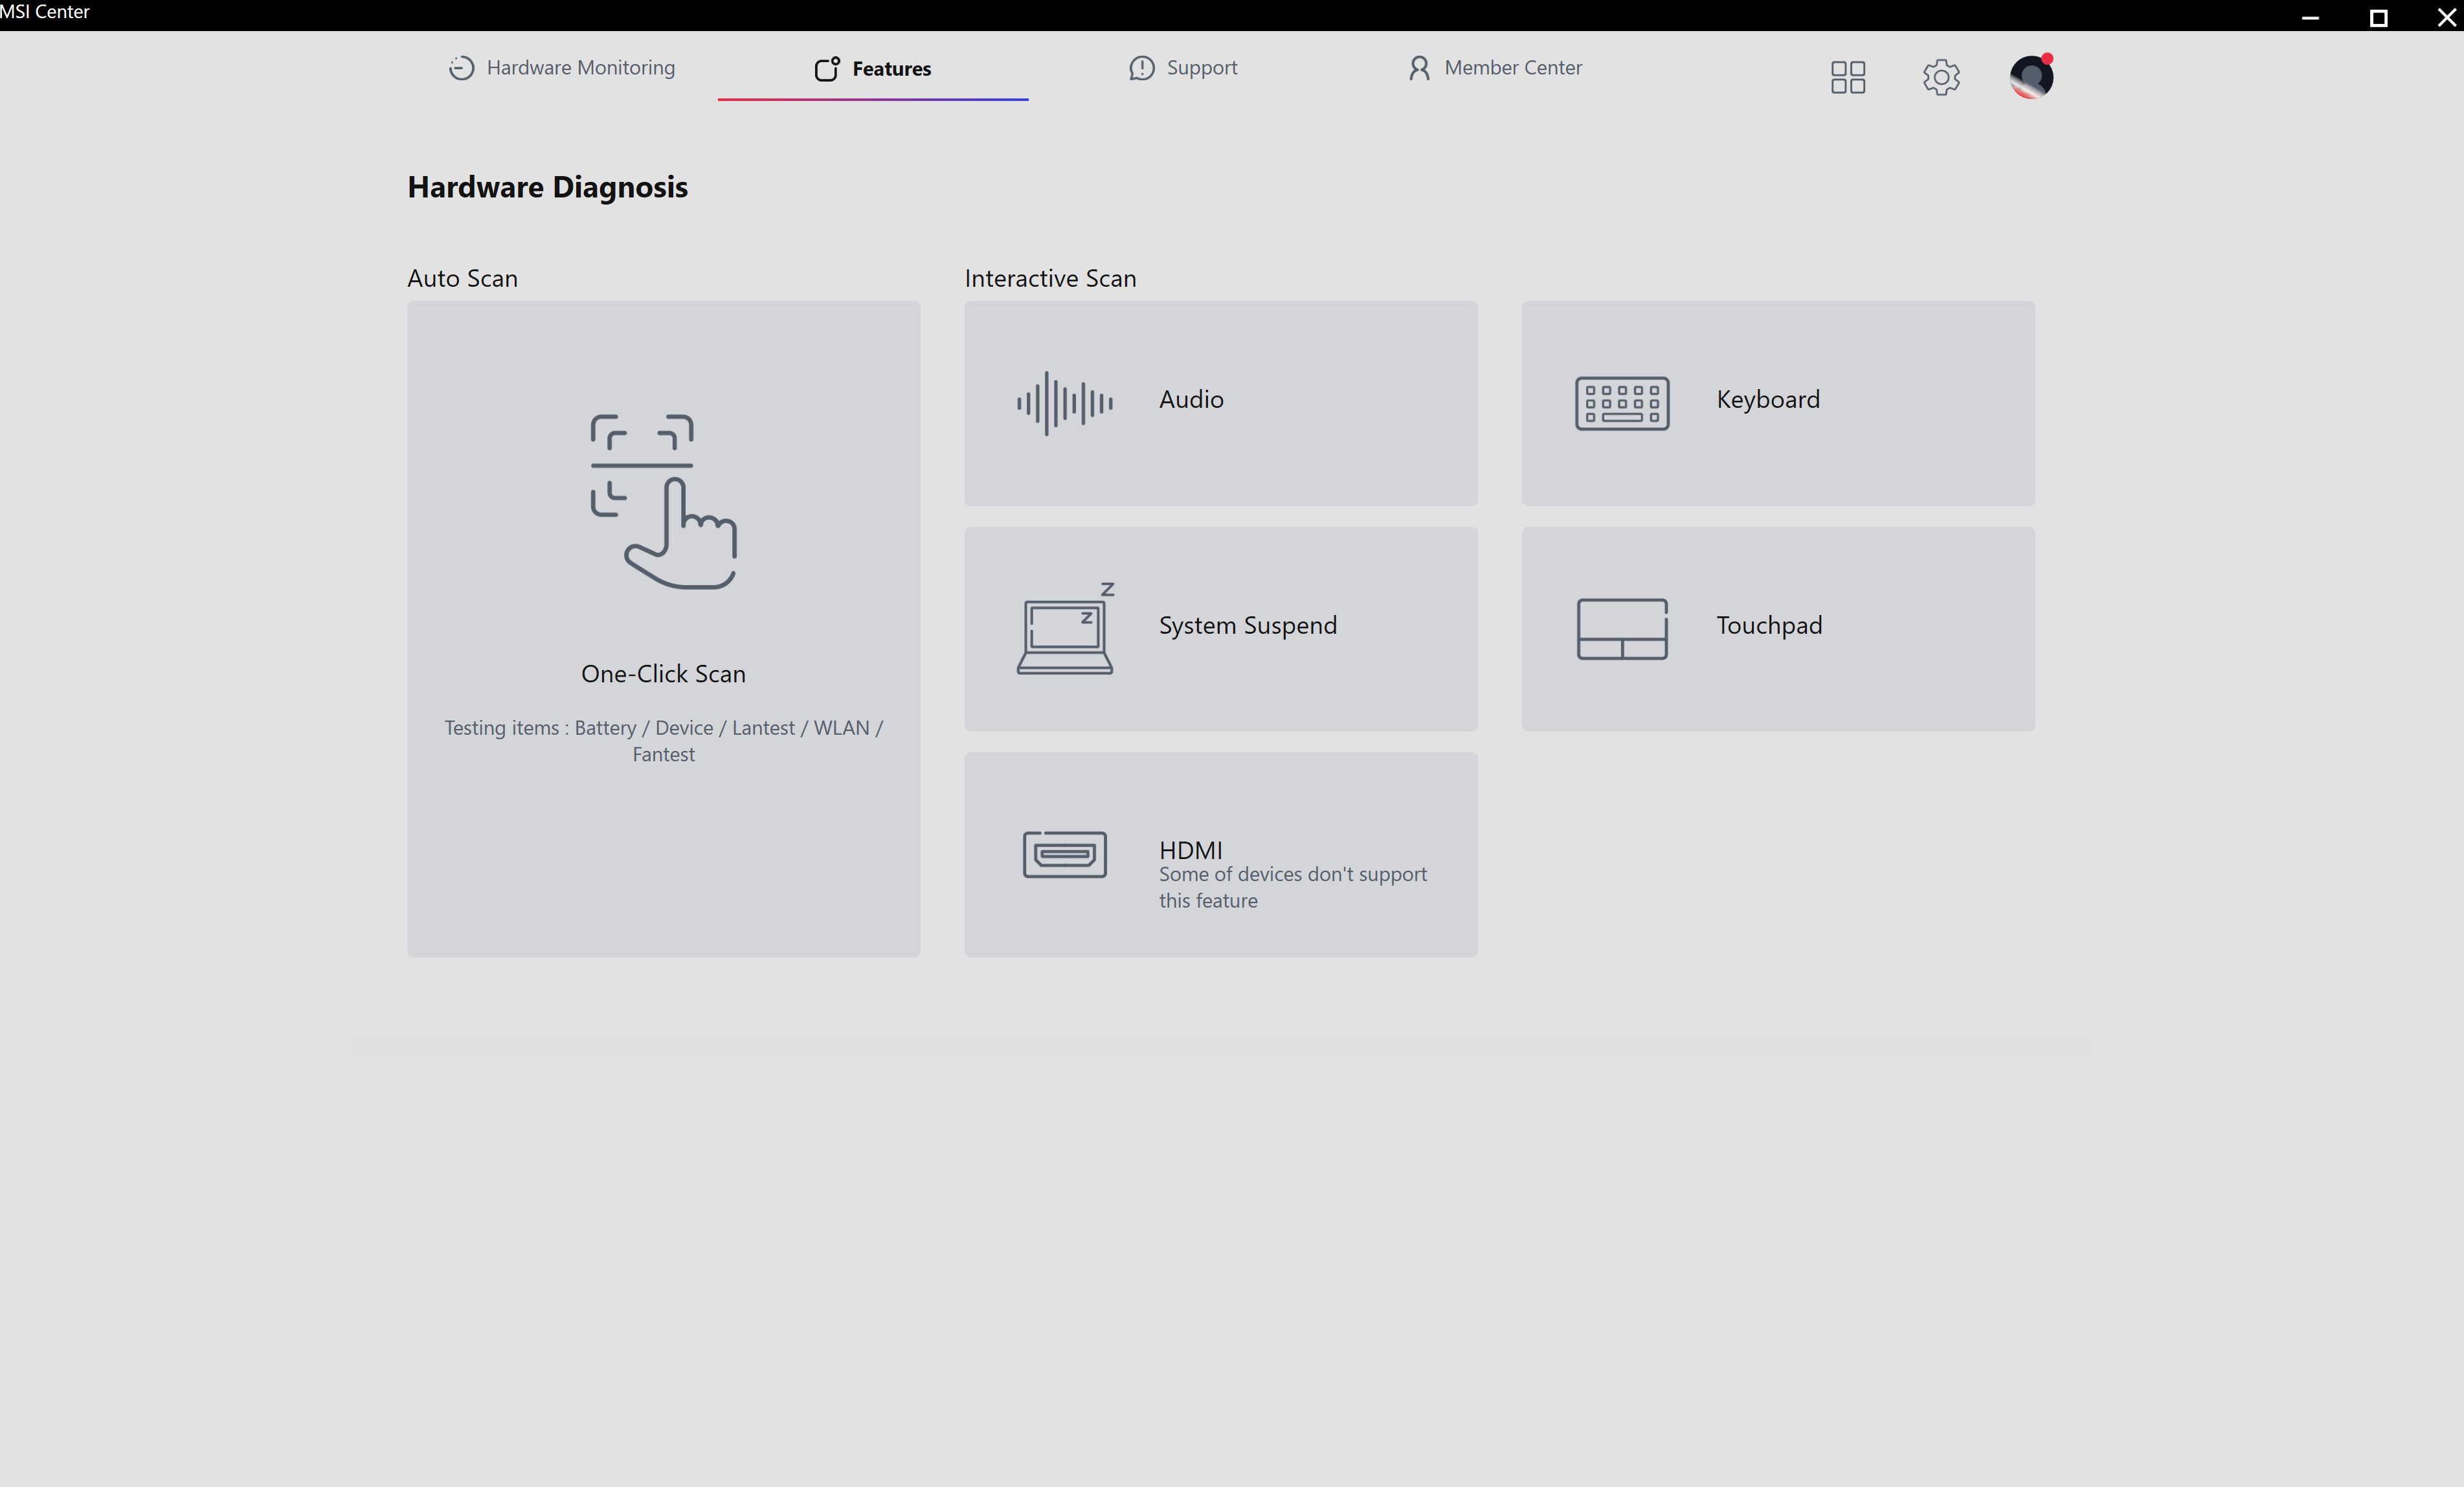The height and width of the screenshot is (1487, 2464).
Task: Run the System Suspend test
Action: (1247, 625)
